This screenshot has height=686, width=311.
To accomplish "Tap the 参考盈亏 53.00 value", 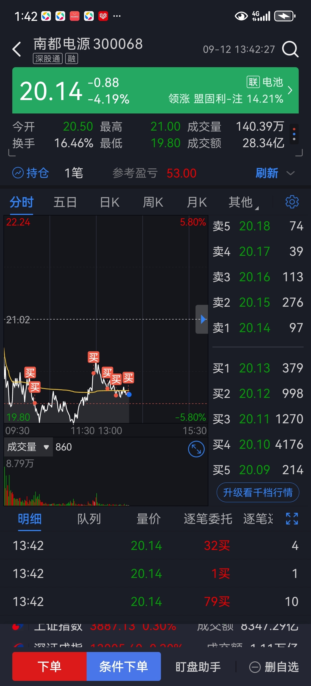I will click(182, 173).
